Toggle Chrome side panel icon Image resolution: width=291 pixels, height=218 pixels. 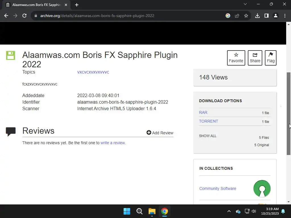tap(267, 16)
